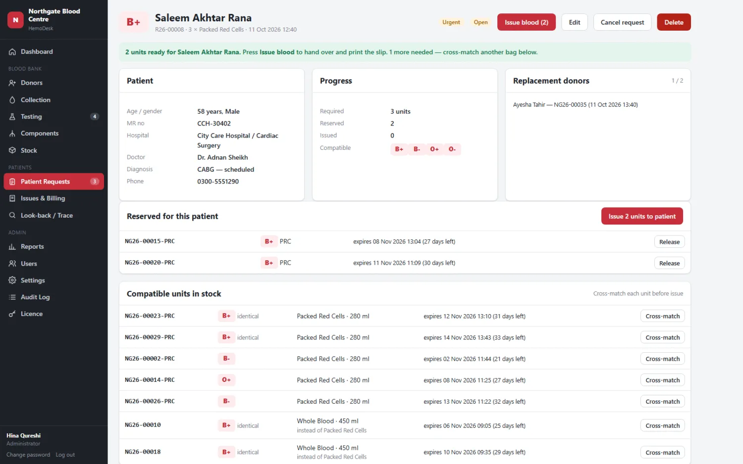Click Issue 2 units to patient
Viewport: 743px width, 464px height.
[x=642, y=216]
